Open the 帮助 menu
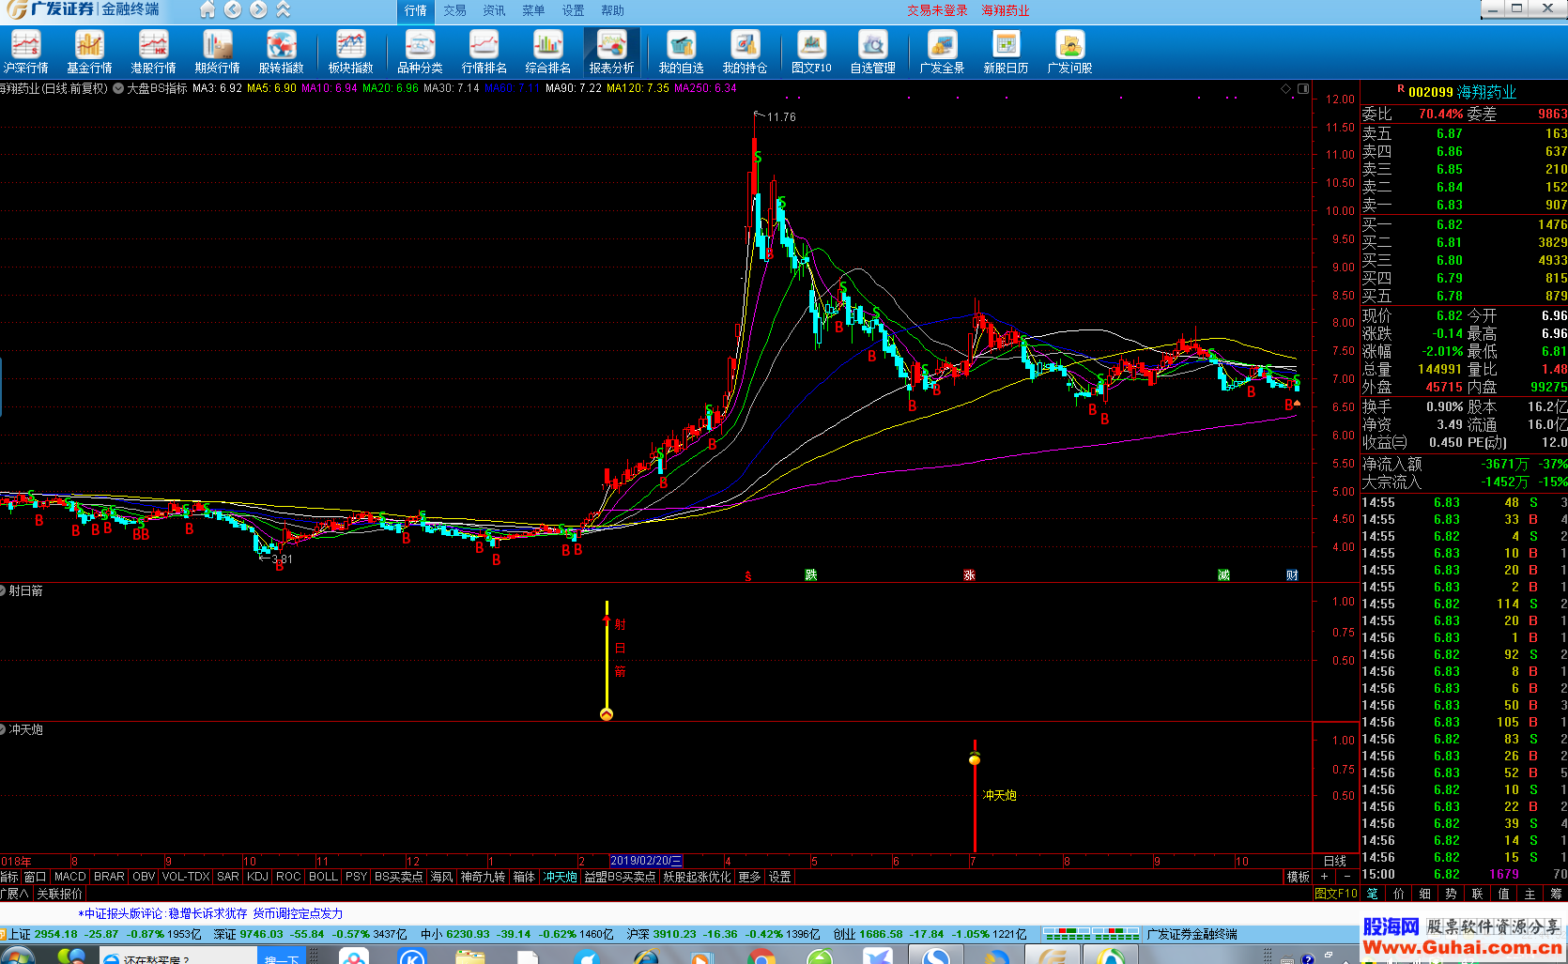 [x=612, y=10]
